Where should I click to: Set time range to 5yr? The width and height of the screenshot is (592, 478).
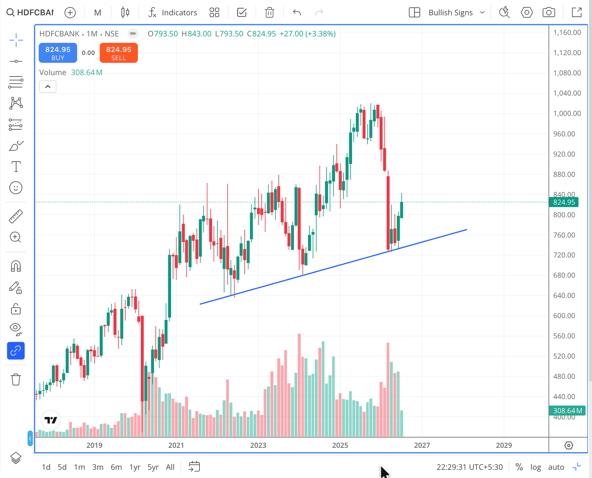tap(153, 467)
